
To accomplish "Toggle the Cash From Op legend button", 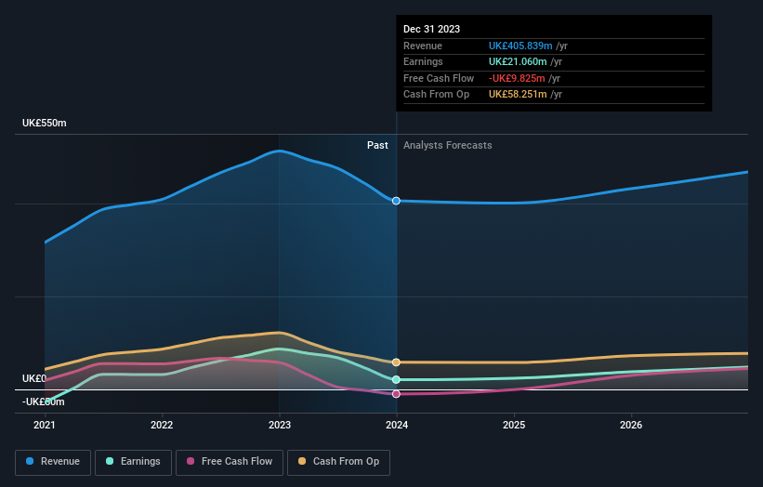I will point(338,462).
